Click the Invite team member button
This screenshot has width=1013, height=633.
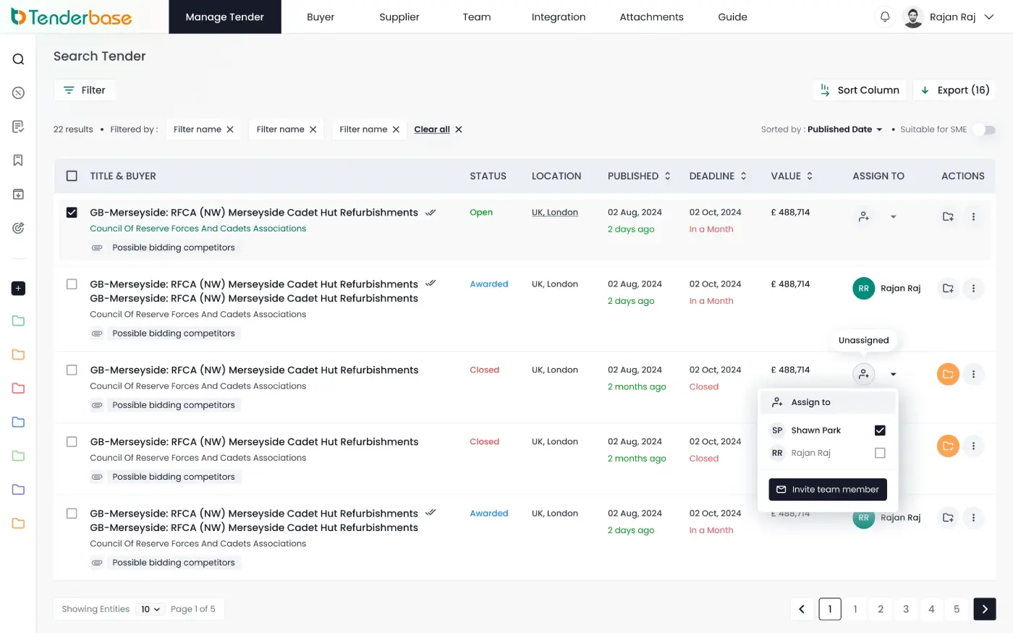828,490
